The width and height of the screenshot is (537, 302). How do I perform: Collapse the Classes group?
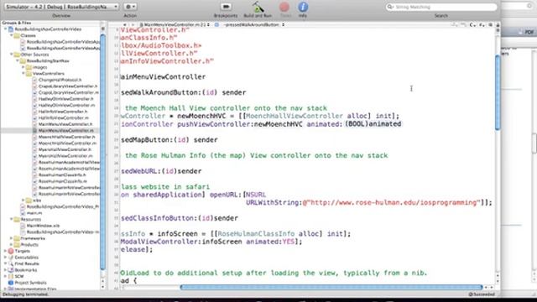(x=12, y=35)
